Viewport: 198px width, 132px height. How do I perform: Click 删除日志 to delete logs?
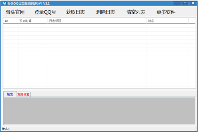pyautogui.click(x=106, y=12)
